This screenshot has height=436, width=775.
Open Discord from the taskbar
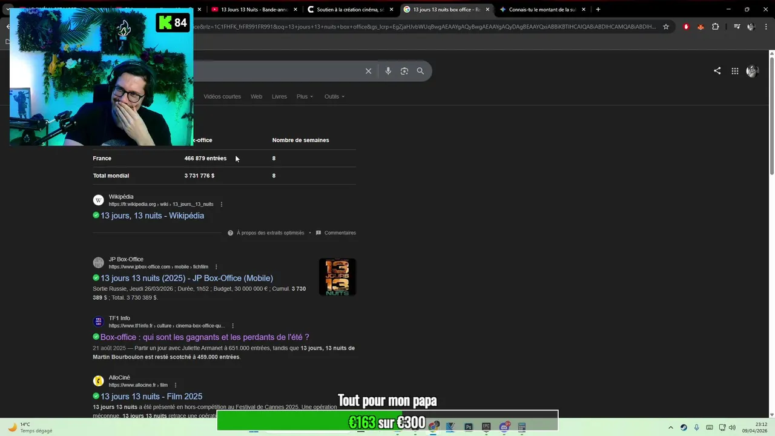pos(504,427)
